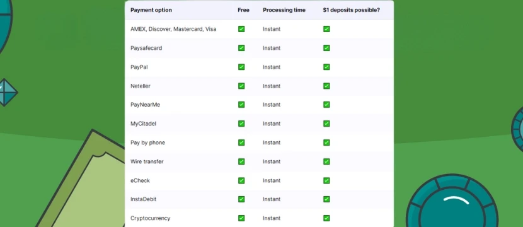Click Instant processing time for eCheck
This screenshot has width=523, height=227.
pyautogui.click(x=272, y=180)
